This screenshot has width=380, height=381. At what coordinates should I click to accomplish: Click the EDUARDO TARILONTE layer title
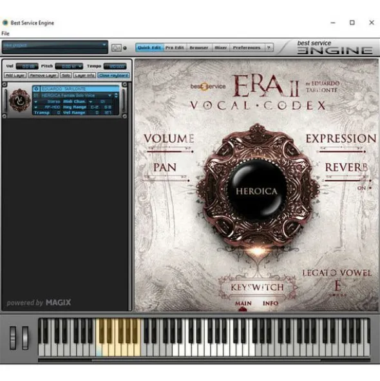[x=64, y=89]
